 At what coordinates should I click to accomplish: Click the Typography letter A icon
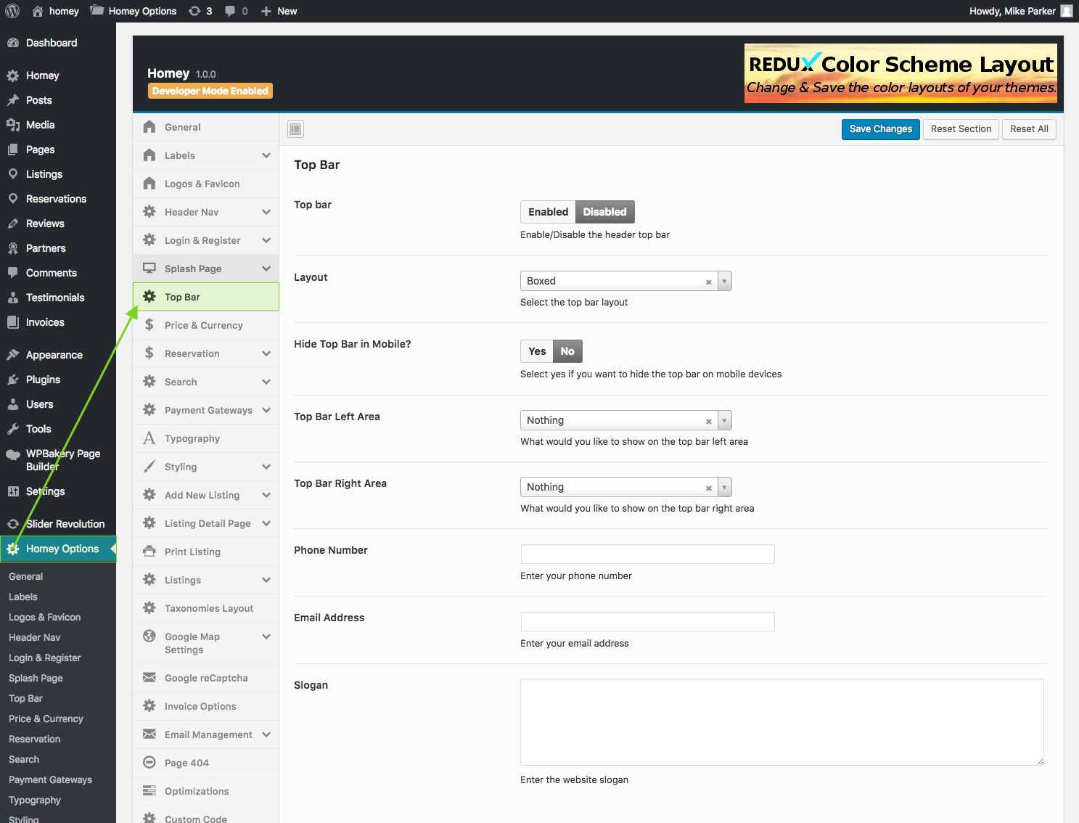click(x=149, y=438)
